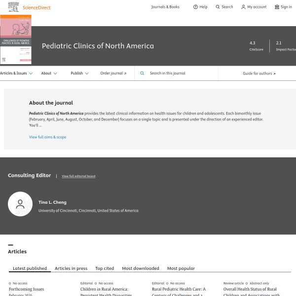The image size is (296, 296).
Task: Click Tina L. Cheng avatar icon
Action: (20, 204)
